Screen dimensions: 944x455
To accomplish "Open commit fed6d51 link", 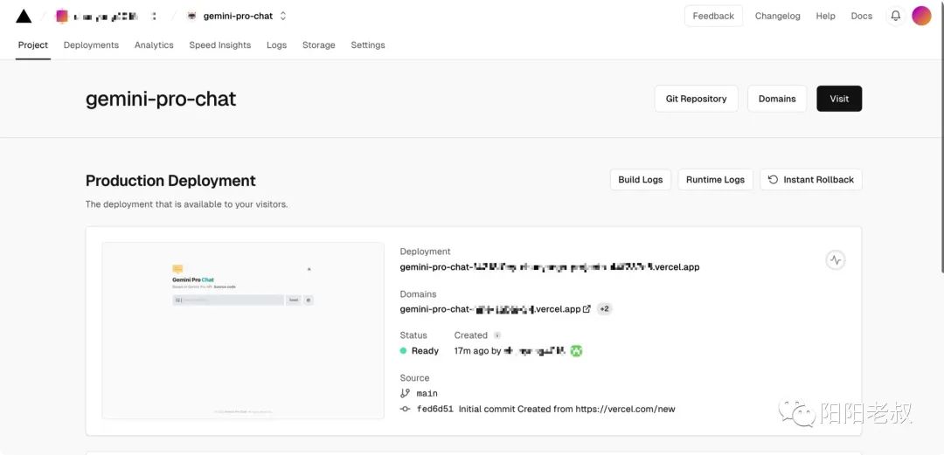I will pyautogui.click(x=434, y=409).
